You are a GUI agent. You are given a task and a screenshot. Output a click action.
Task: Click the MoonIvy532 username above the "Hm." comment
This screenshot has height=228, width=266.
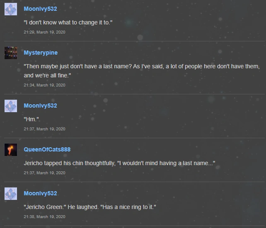coord(40,106)
